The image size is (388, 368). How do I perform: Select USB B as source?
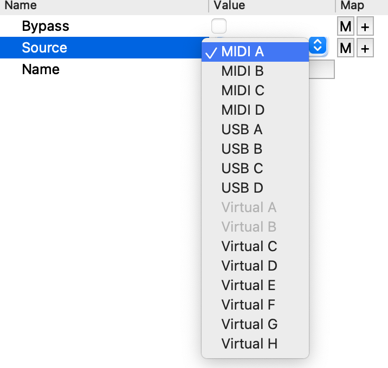tap(242, 149)
